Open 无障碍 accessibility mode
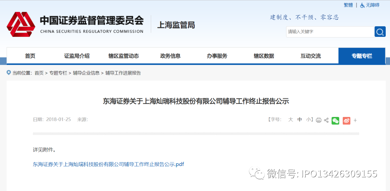Screen dimensions: 390x191 click(x=373, y=5)
